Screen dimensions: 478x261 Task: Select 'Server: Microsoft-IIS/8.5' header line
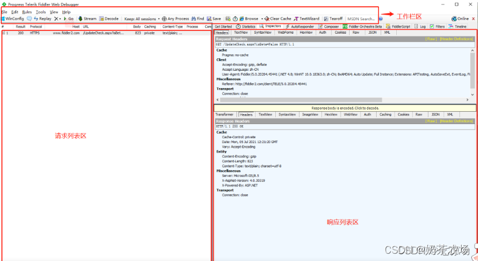tap(240, 176)
